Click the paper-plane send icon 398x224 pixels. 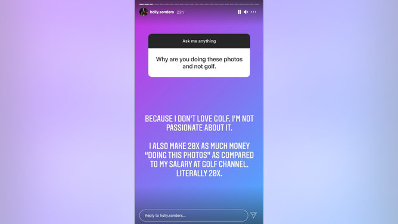(x=253, y=215)
